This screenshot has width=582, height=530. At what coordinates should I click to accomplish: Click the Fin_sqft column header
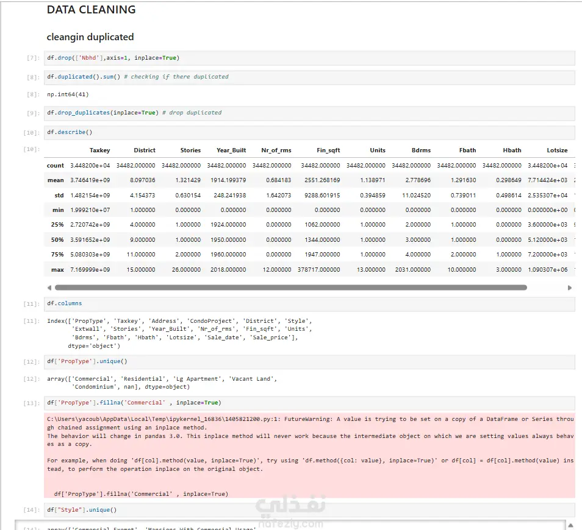(328, 150)
